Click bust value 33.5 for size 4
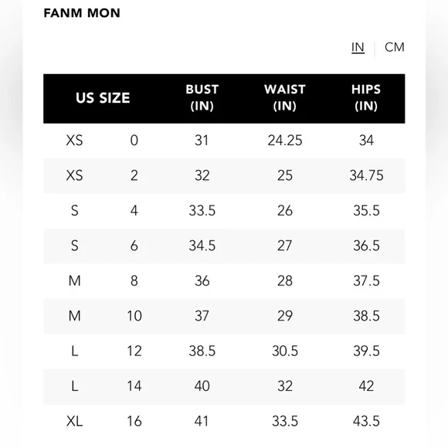448x448 pixels. (202, 211)
